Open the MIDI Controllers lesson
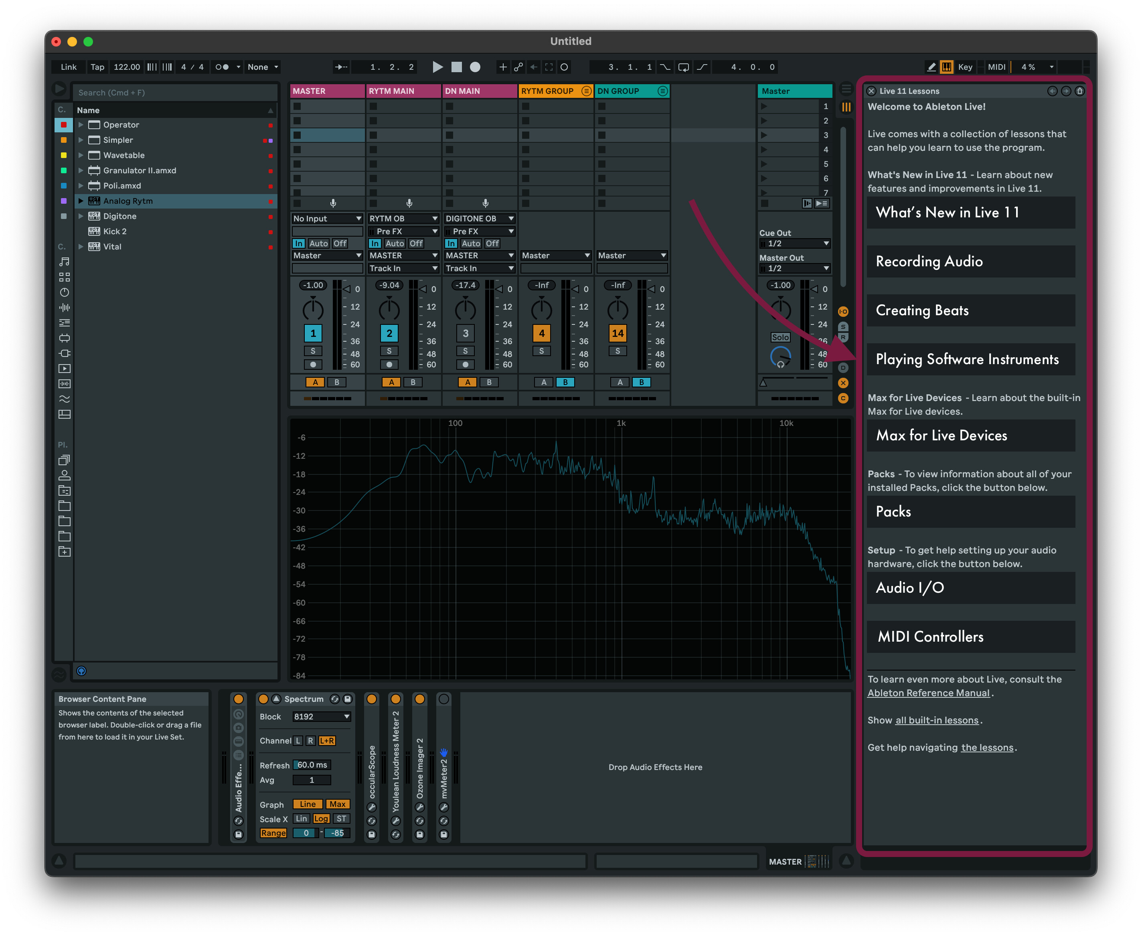 (x=970, y=637)
